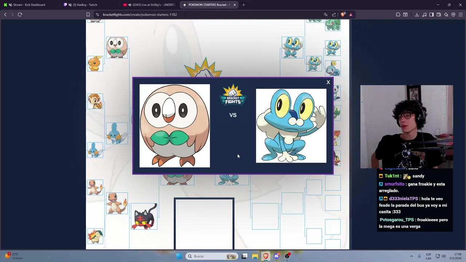466x262 pixels.
Task: Open browser extensions puzzle icon
Action: pos(398,15)
